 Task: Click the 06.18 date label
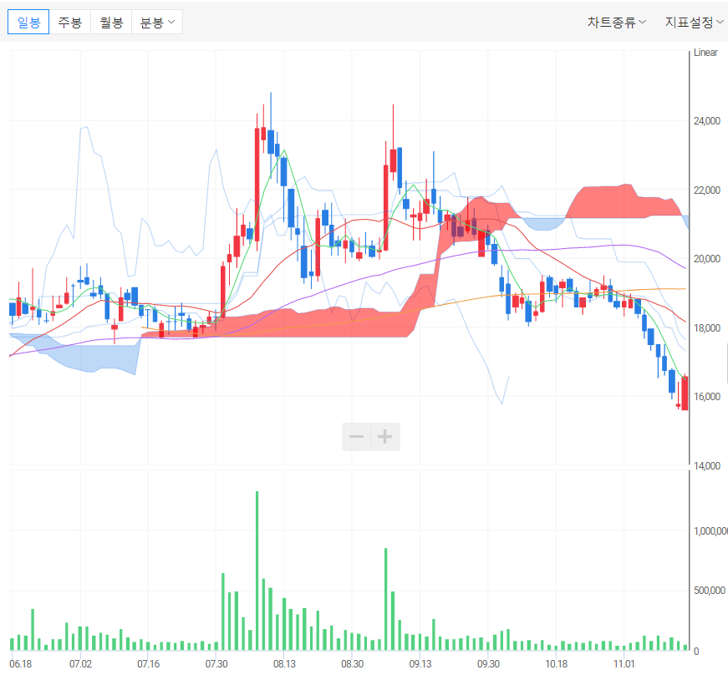pyautogui.click(x=20, y=664)
